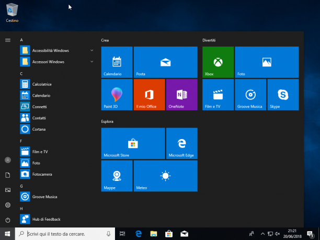Open Contatti in the app list
The width and height of the screenshot is (320, 240).
(x=57, y=118)
